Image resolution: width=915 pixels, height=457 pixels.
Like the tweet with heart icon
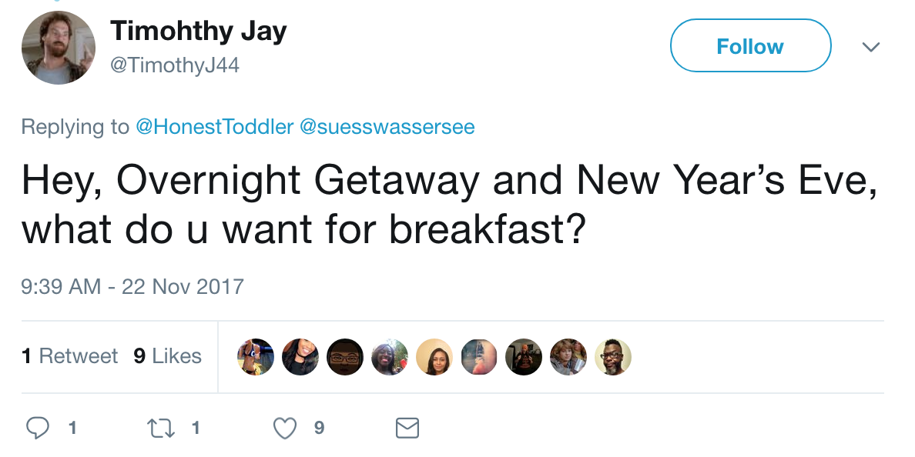point(285,429)
